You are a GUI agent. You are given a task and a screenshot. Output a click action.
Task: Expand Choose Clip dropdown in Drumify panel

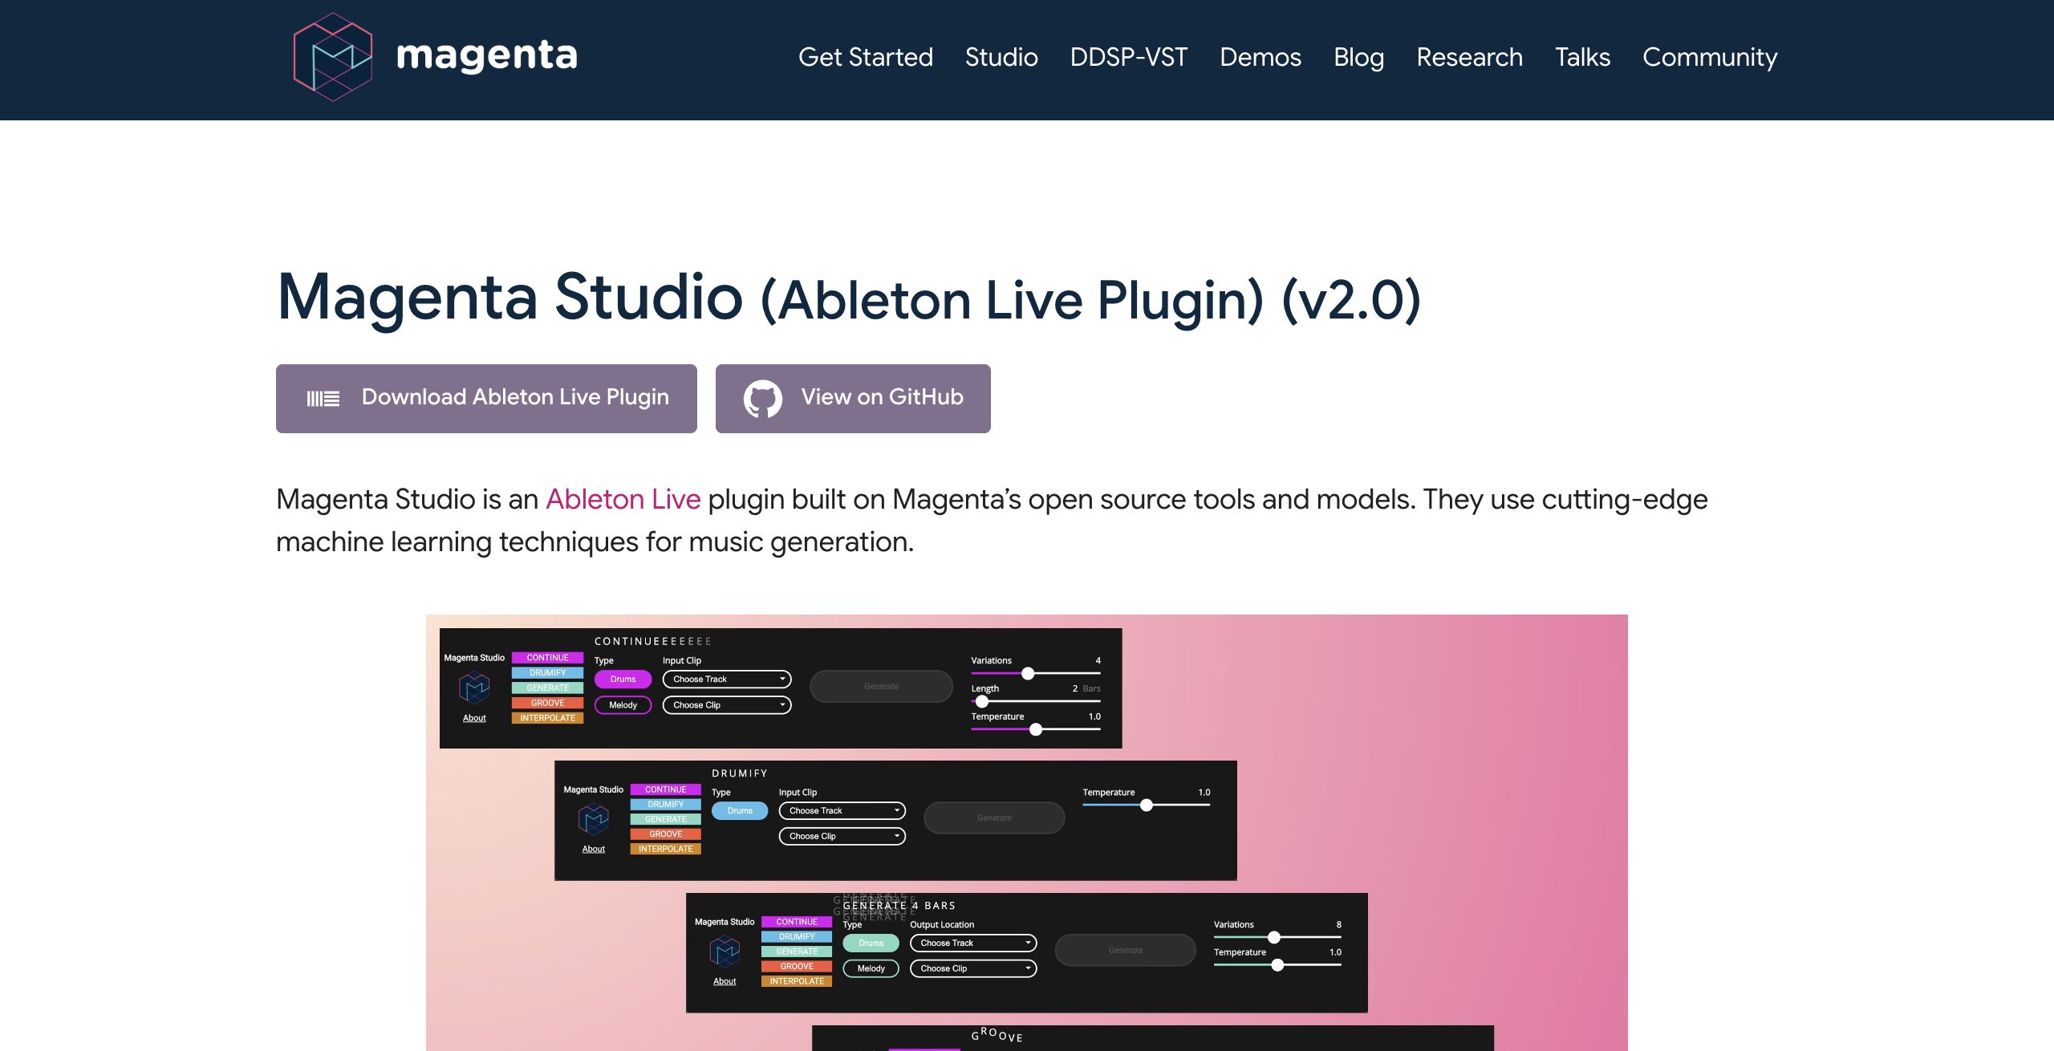tap(842, 837)
